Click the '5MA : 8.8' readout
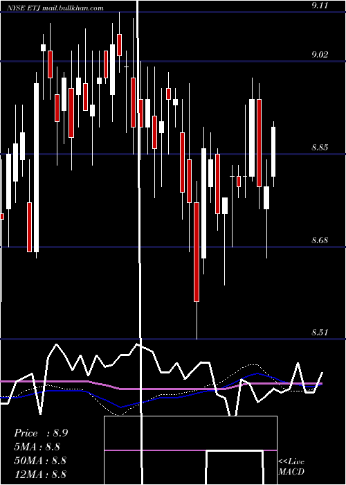 coord(37,447)
